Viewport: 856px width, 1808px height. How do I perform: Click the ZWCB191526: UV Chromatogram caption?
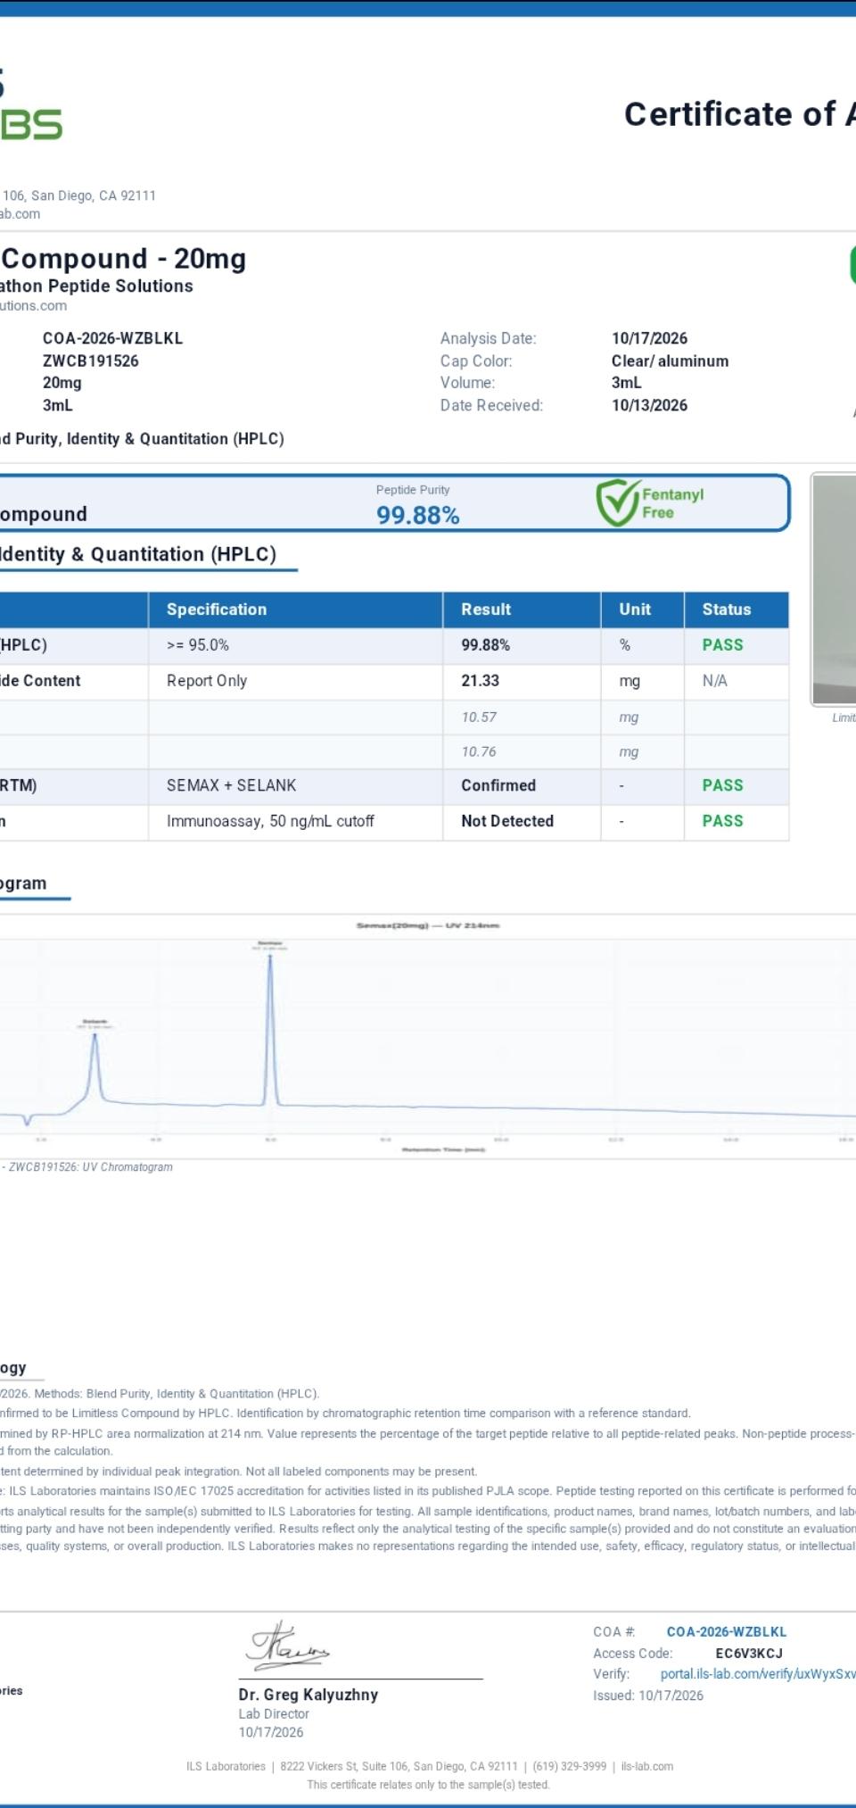tap(91, 1167)
